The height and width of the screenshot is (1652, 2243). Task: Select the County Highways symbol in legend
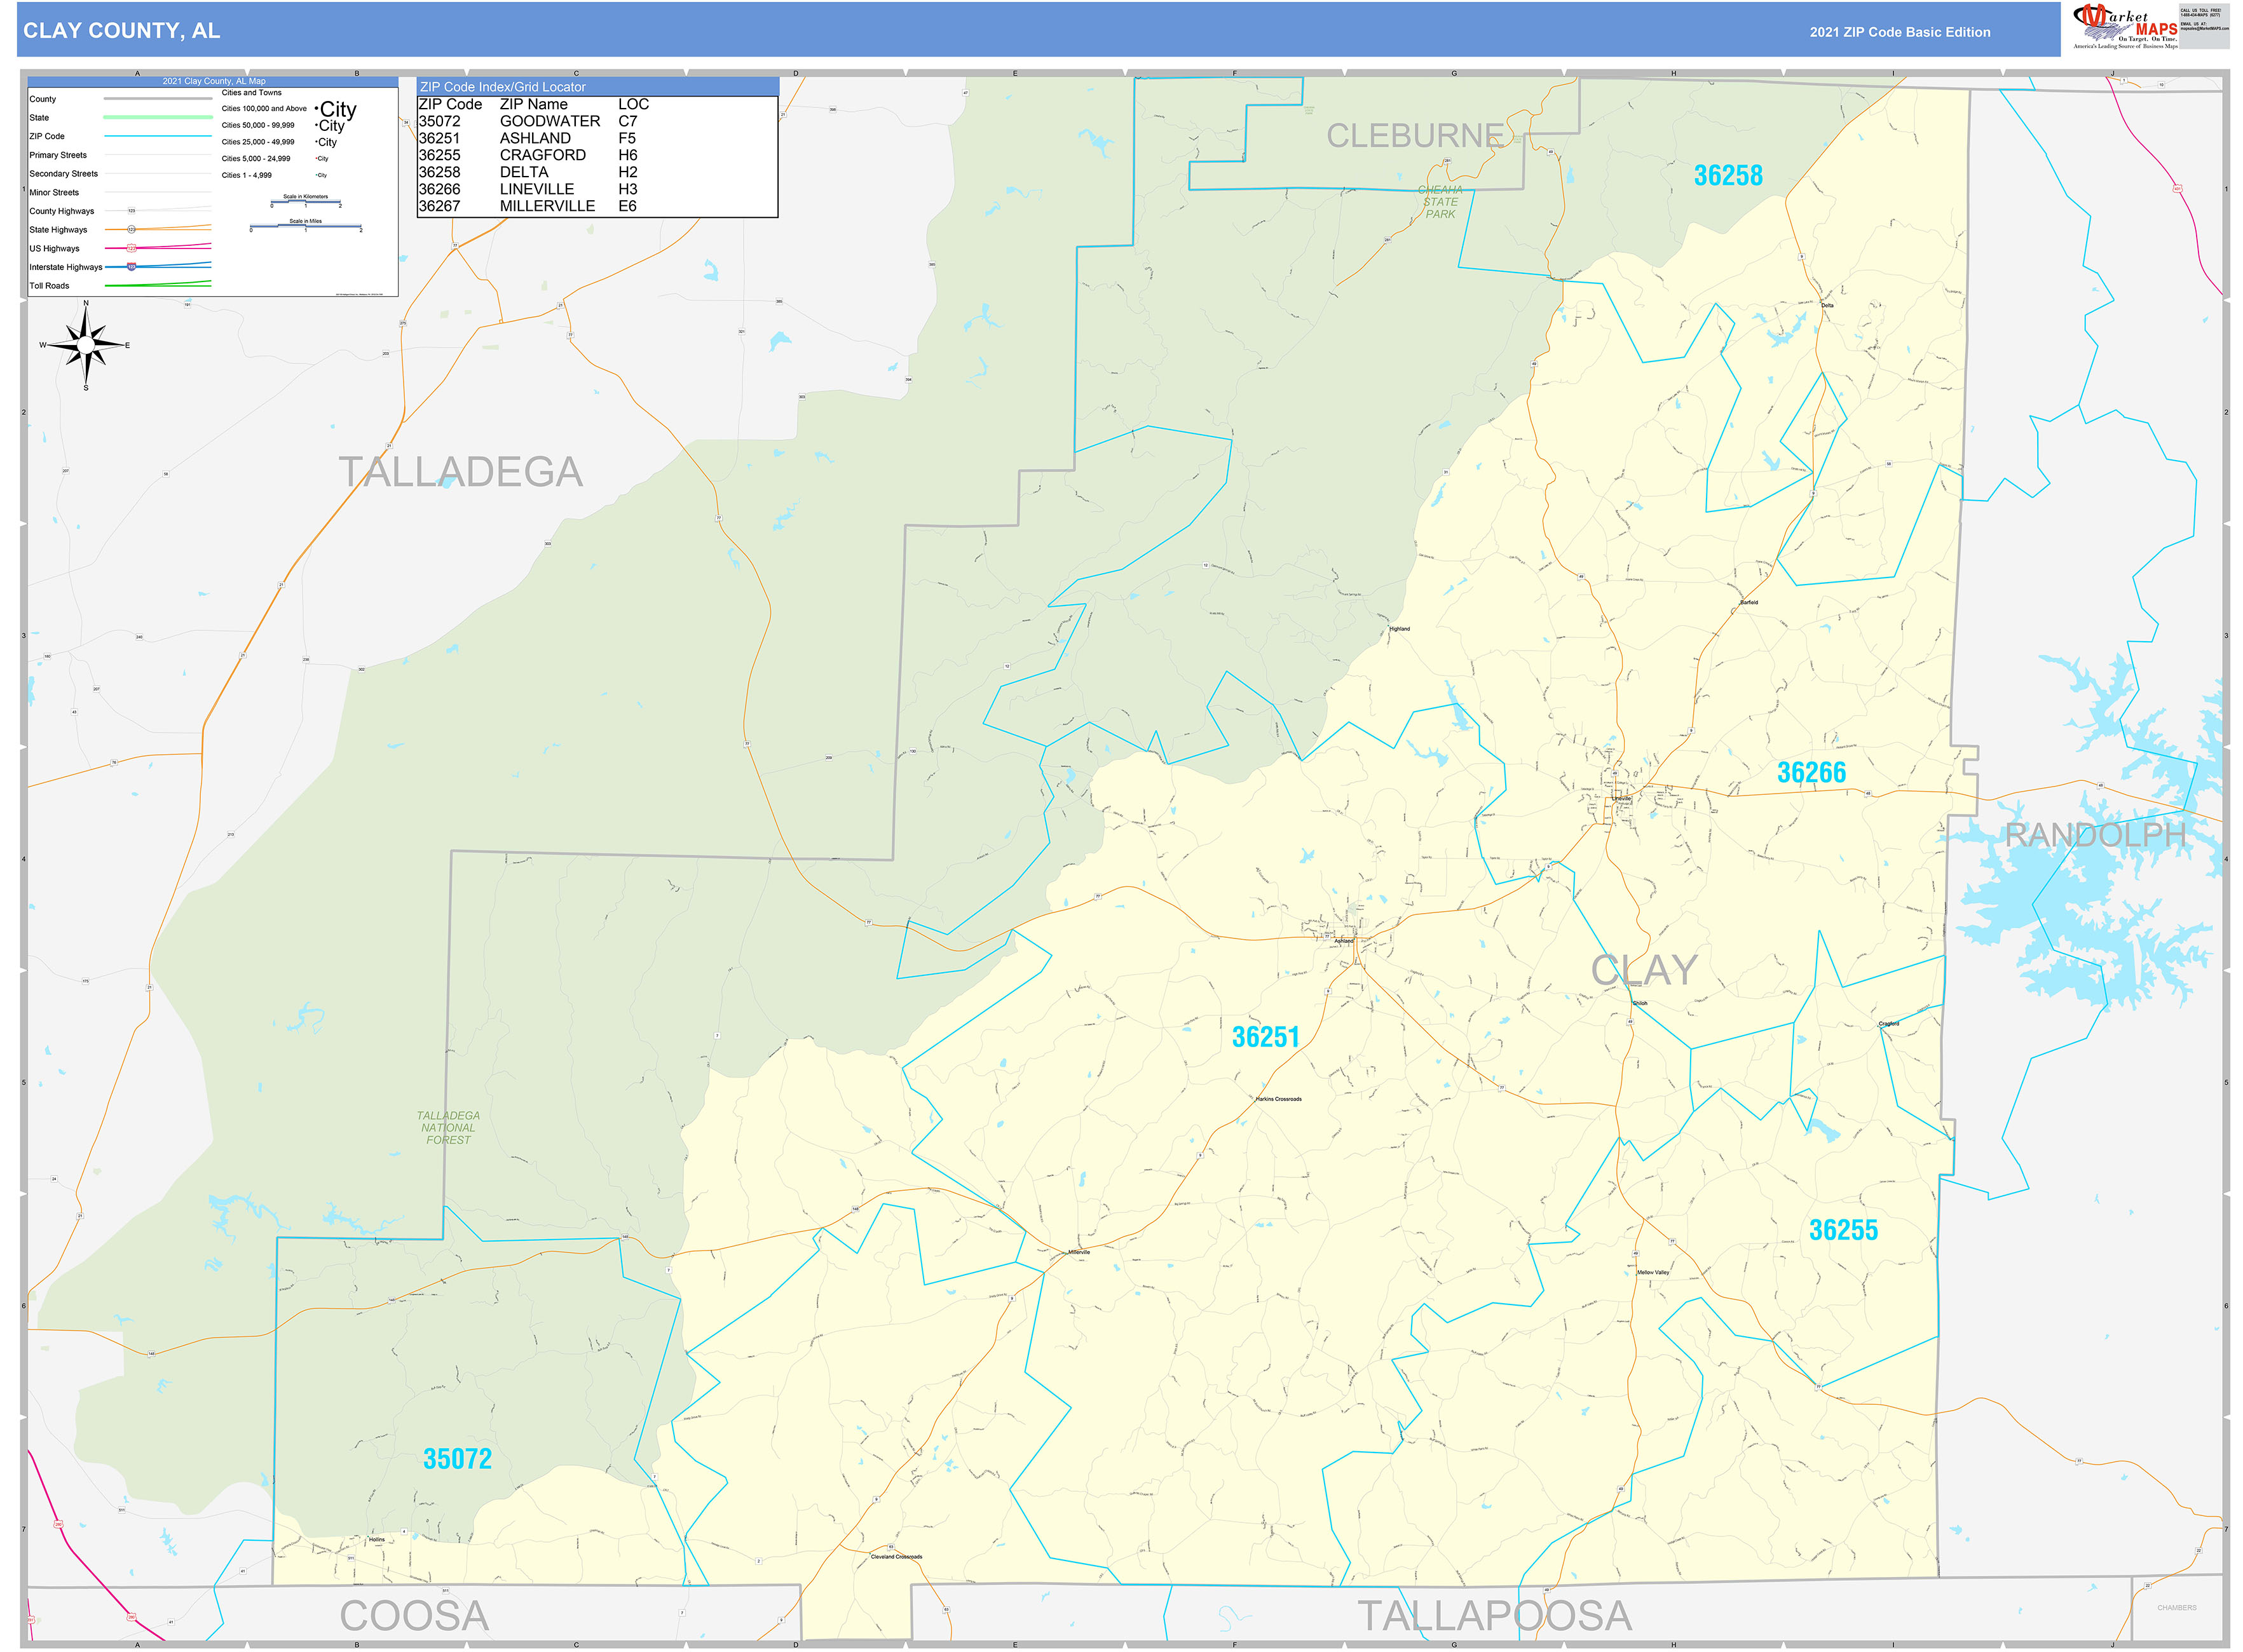click(x=131, y=210)
